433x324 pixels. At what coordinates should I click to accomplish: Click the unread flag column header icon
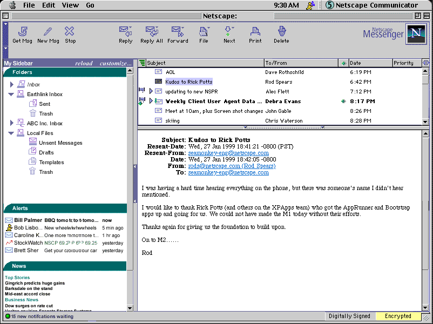343,63
